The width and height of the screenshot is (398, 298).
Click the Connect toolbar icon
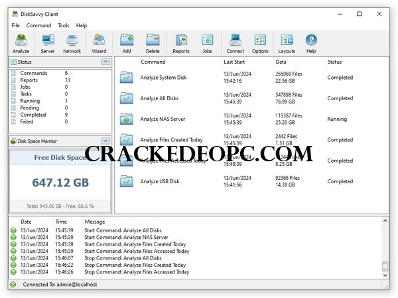235,40
